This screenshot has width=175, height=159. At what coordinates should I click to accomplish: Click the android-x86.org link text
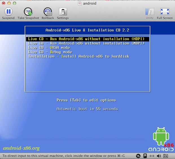(21, 148)
